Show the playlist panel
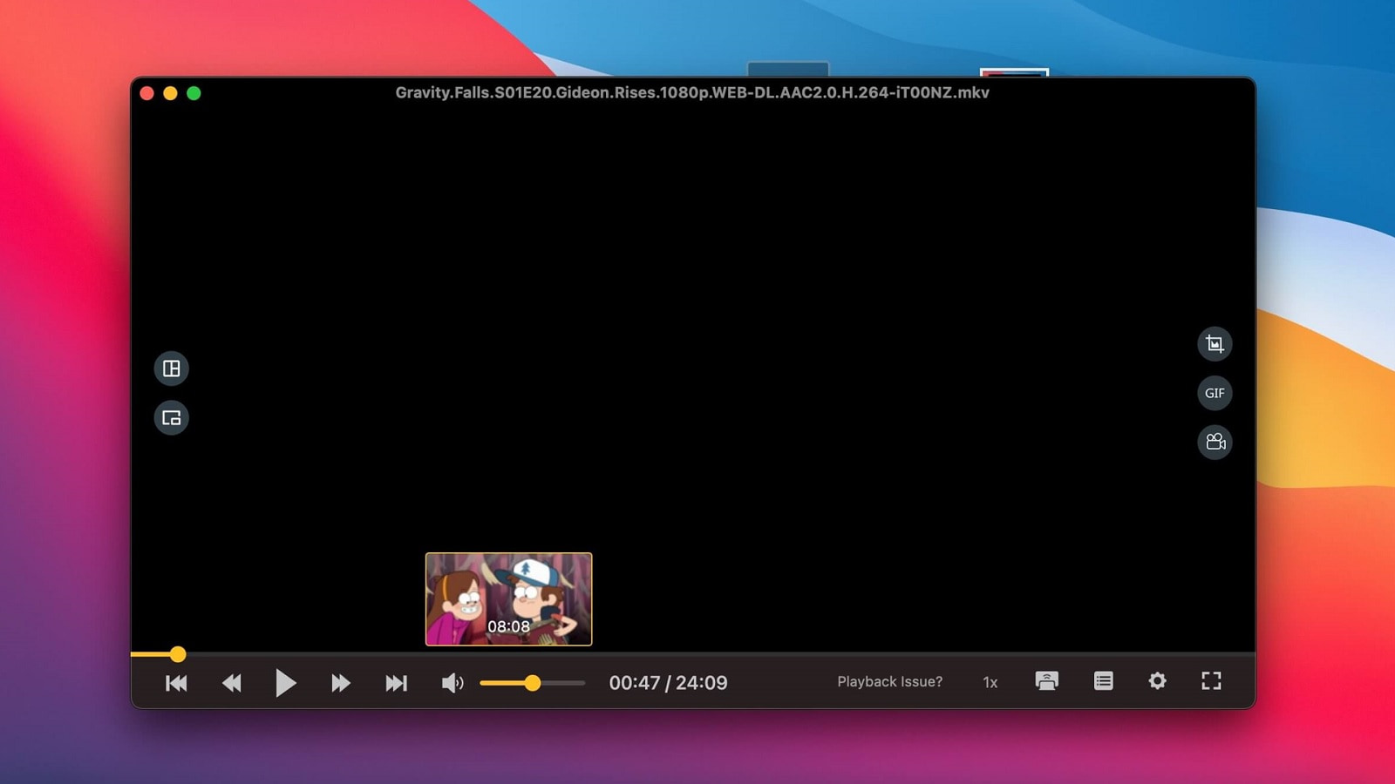 (x=1103, y=681)
